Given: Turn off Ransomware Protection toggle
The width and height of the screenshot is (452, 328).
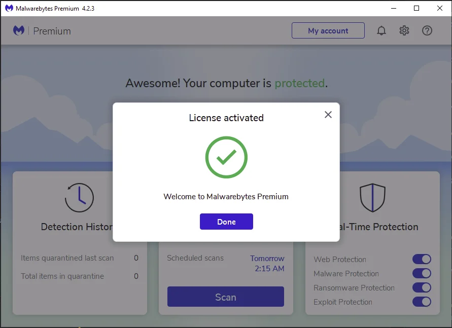Looking at the screenshot, I should tap(422, 287).
